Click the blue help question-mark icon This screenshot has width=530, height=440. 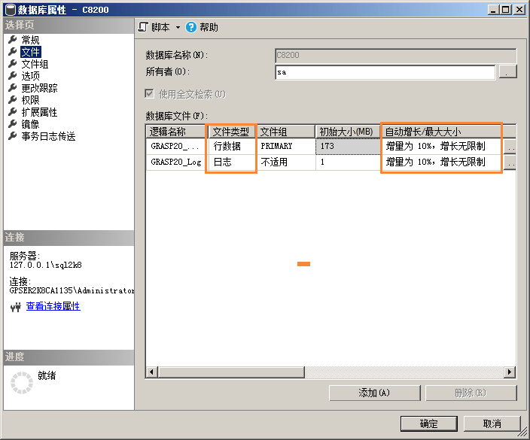pyautogui.click(x=191, y=27)
